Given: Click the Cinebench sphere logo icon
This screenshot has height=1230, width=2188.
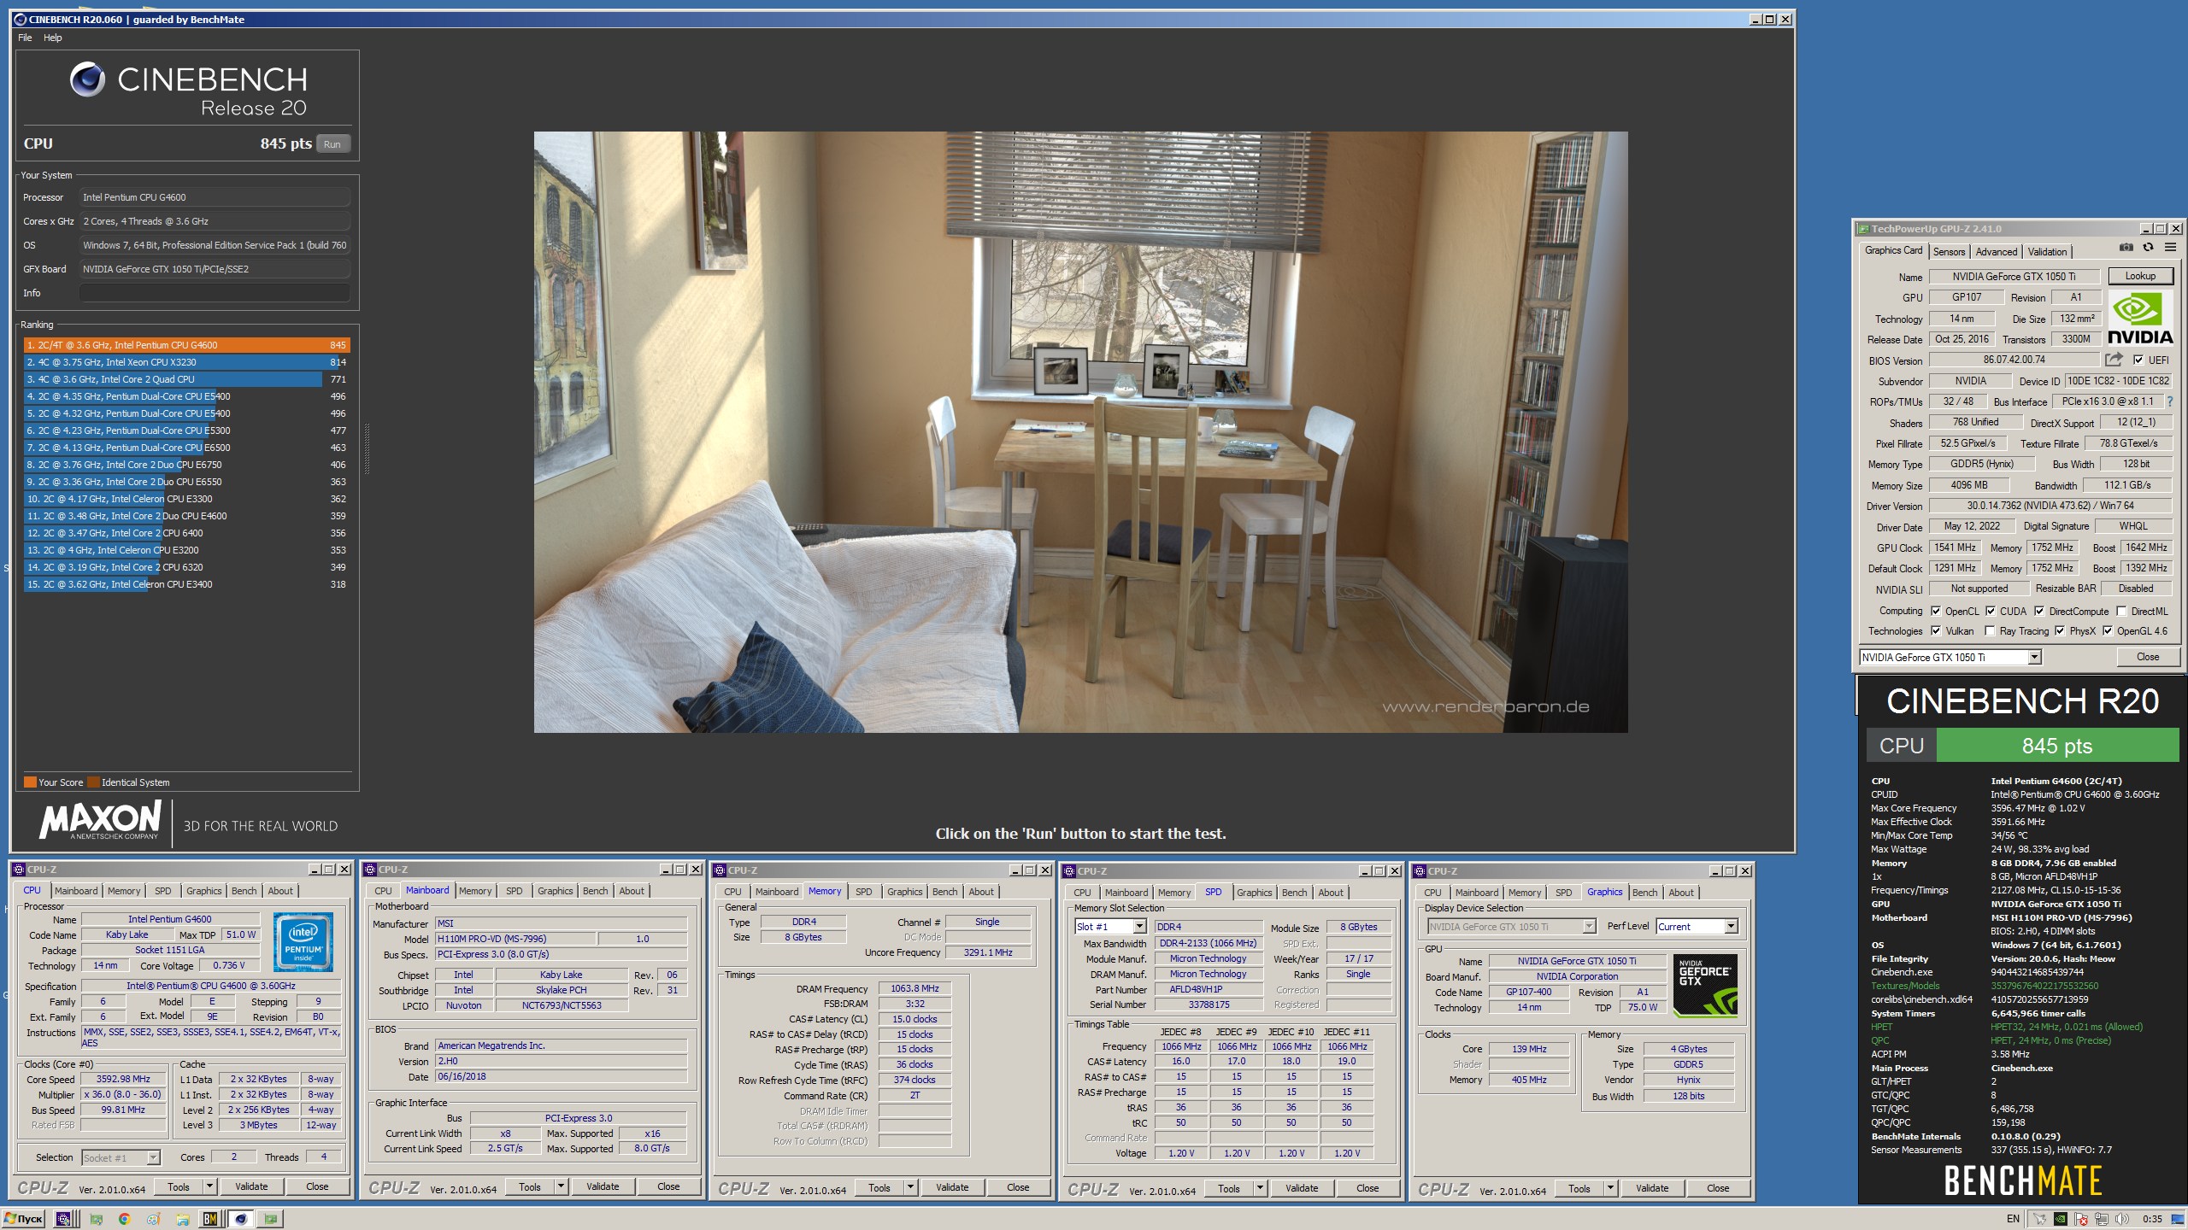Looking at the screenshot, I should tap(87, 80).
